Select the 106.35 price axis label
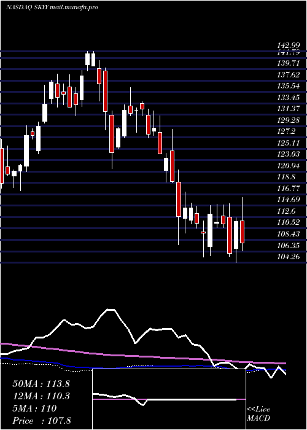The height and width of the screenshot is (430, 307). click(x=289, y=245)
